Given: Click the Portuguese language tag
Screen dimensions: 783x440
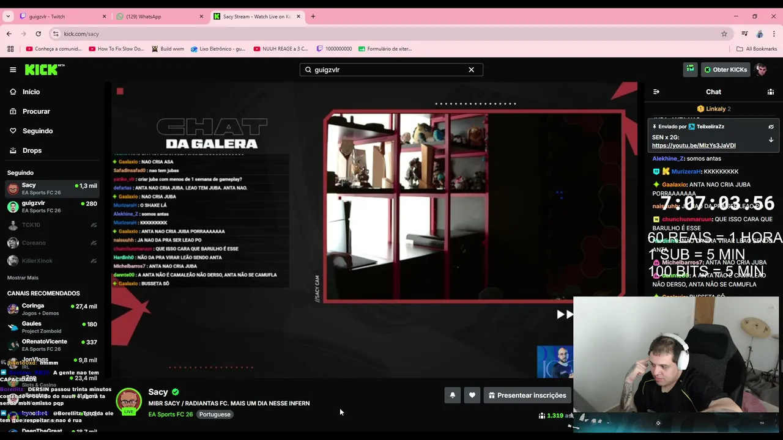Looking at the screenshot, I should (215, 414).
